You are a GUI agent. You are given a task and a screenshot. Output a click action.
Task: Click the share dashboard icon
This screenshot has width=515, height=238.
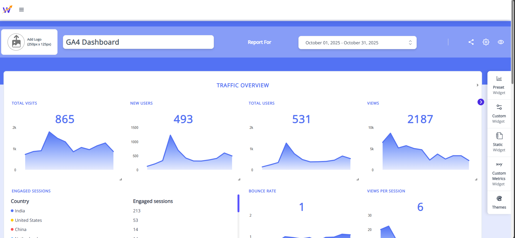click(x=471, y=42)
